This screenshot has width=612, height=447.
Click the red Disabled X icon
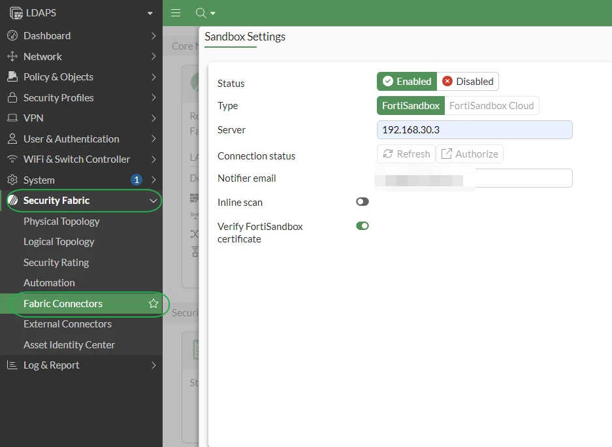[x=447, y=81]
